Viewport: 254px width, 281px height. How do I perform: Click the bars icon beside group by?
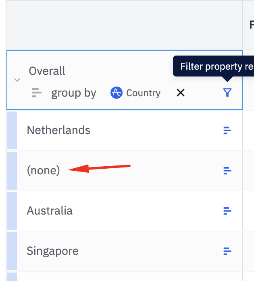point(37,93)
